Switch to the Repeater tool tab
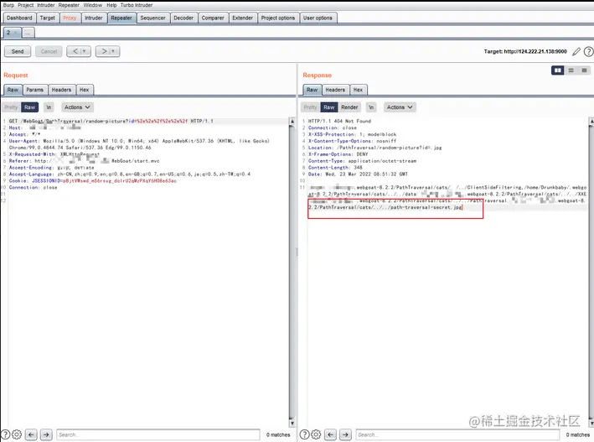594x442 pixels. 121,18
